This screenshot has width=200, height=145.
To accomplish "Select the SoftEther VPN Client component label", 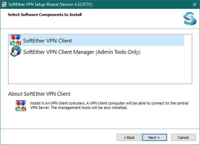I will coord(47,41).
